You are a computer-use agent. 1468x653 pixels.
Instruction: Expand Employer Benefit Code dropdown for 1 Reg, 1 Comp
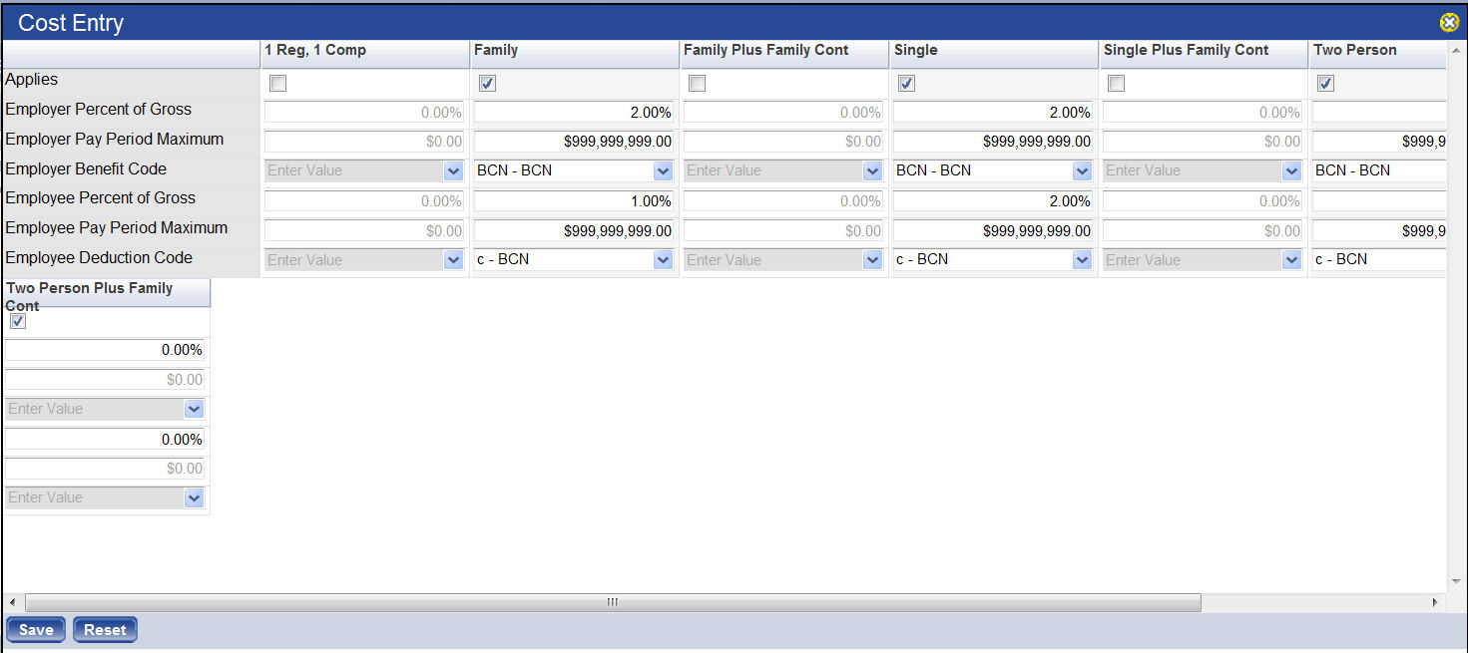point(452,170)
